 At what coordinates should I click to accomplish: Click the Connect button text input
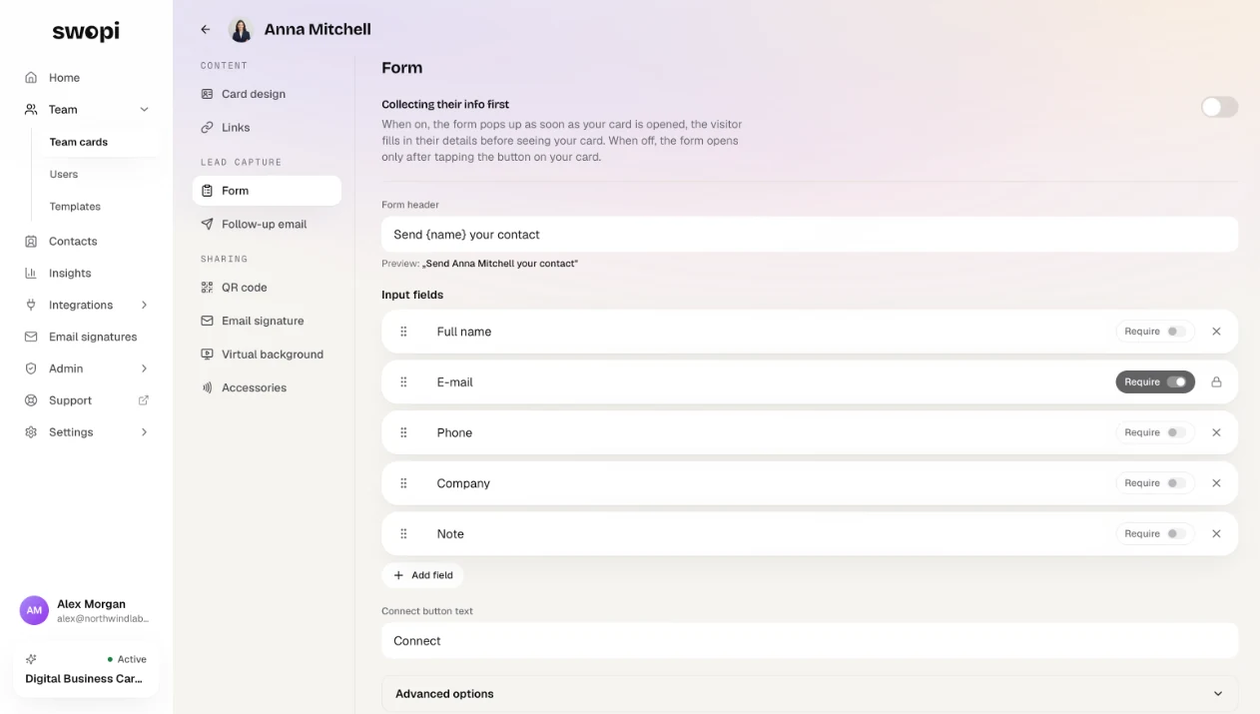[810, 641]
